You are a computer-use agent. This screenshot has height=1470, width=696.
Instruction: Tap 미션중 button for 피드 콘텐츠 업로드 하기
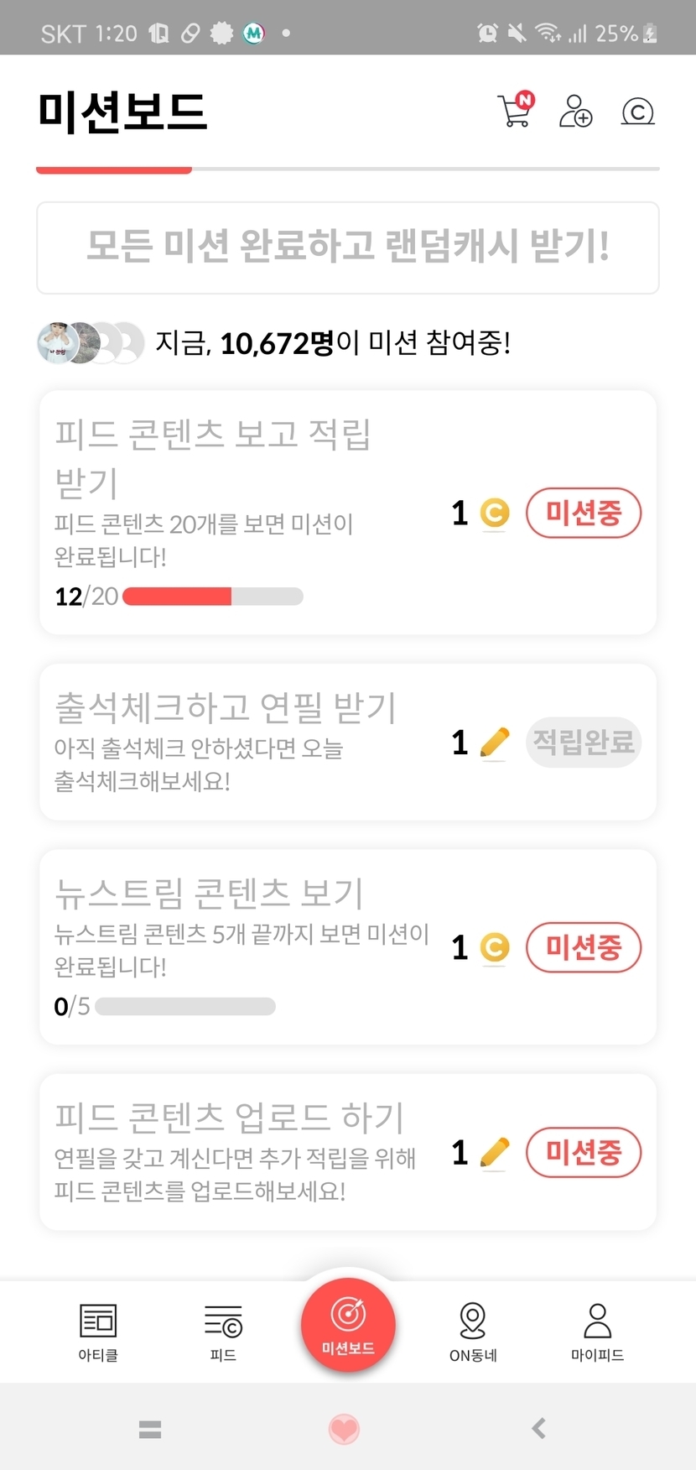click(584, 1152)
